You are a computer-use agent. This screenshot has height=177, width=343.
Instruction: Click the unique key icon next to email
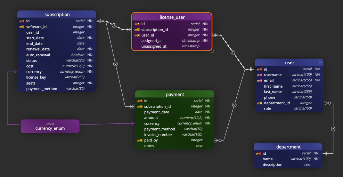pos(259,81)
